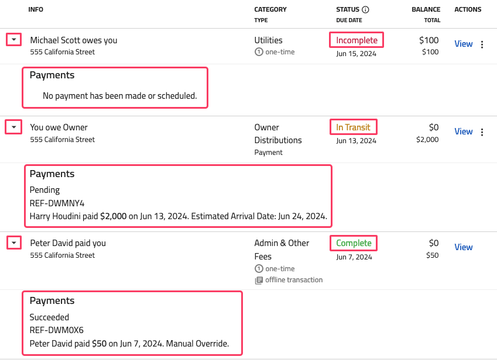This screenshot has height=360, width=497.
Task: Click the Complete status badge
Action: (354, 243)
